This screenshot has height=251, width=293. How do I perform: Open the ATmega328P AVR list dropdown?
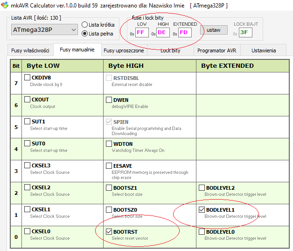point(44,29)
